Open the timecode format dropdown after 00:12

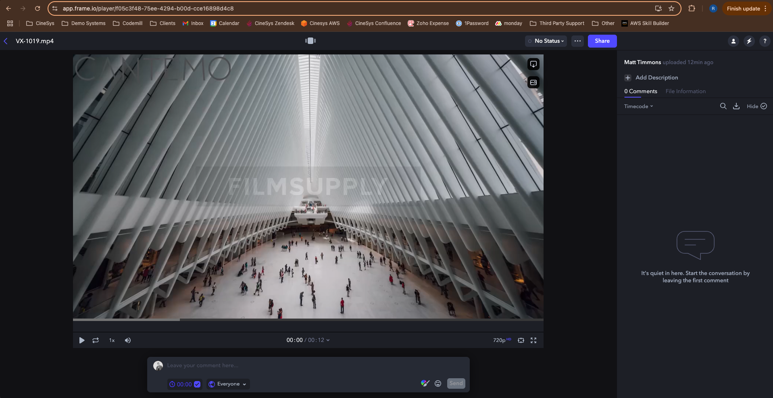(328, 340)
